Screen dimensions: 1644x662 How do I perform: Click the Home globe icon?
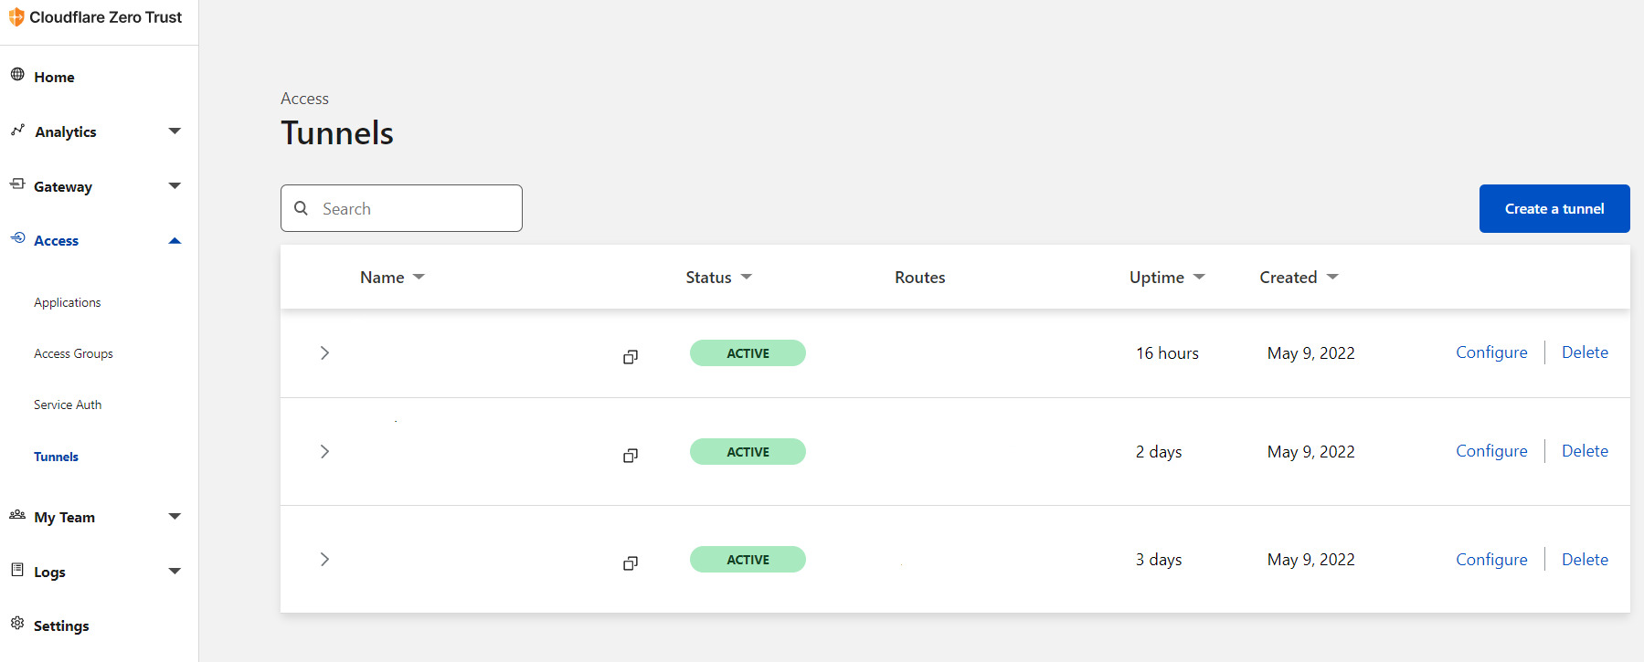[17, 75]
